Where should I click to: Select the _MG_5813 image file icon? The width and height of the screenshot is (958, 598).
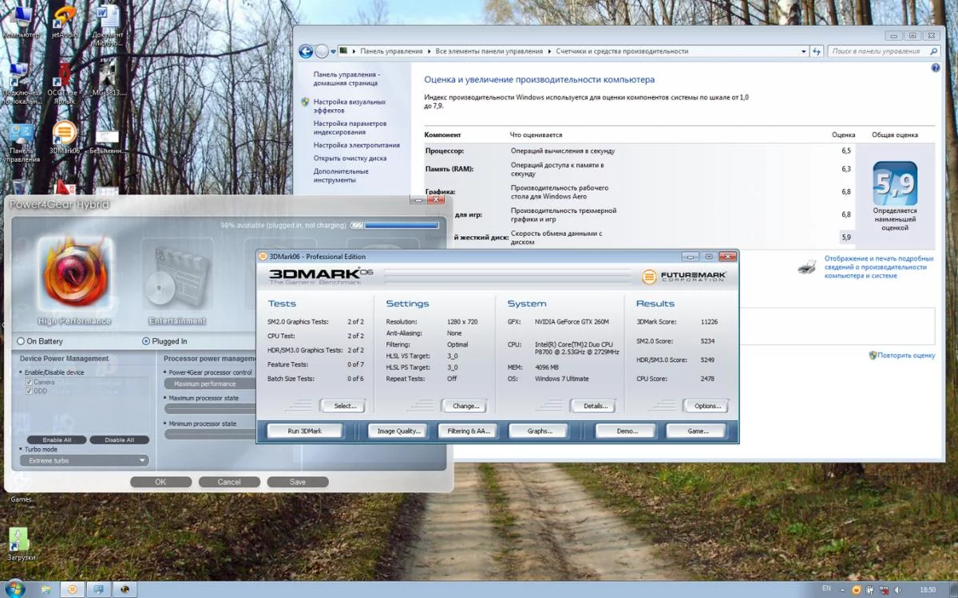coord(106,80)
